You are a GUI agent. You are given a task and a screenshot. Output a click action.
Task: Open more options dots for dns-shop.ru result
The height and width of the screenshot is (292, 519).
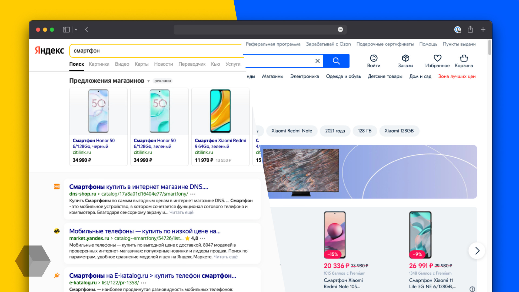click(193, 194)
